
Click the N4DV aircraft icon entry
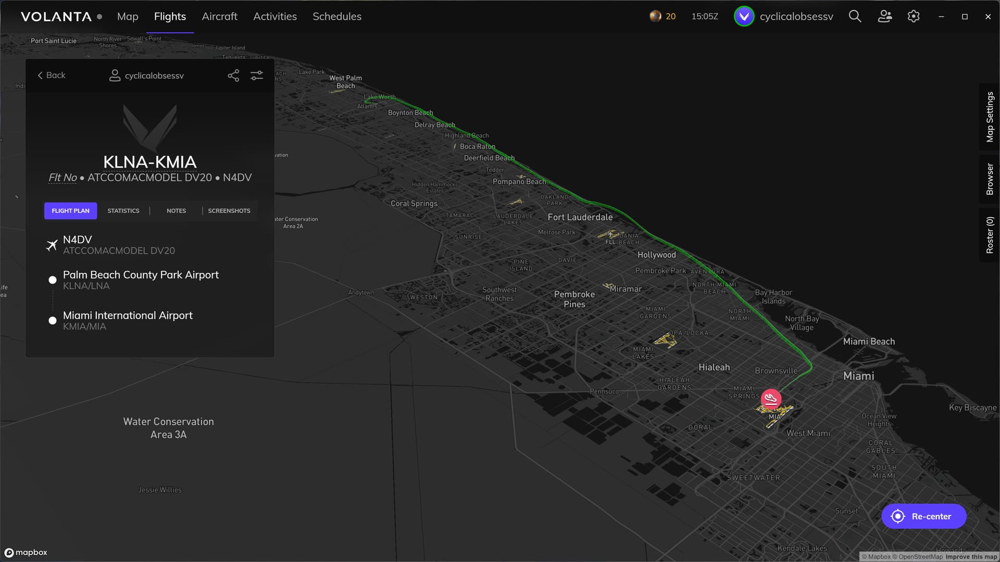(52, 245)
